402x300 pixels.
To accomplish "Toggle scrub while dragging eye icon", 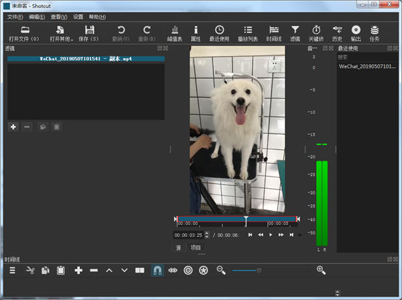I will [x=172, y=270].
